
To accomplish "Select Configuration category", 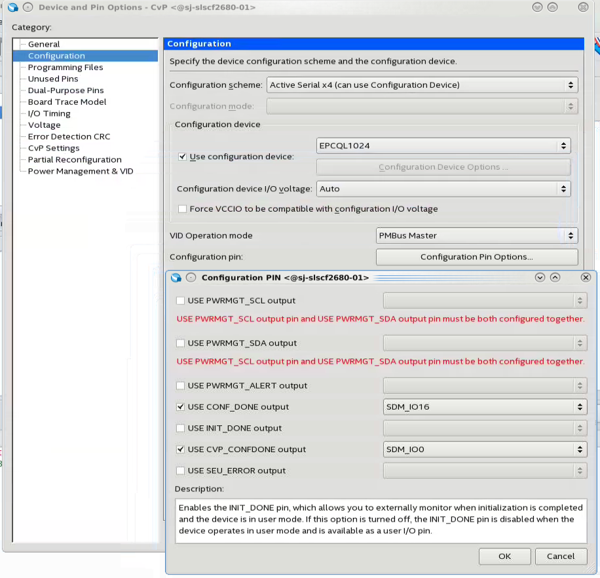I will (x=86, y=56).
